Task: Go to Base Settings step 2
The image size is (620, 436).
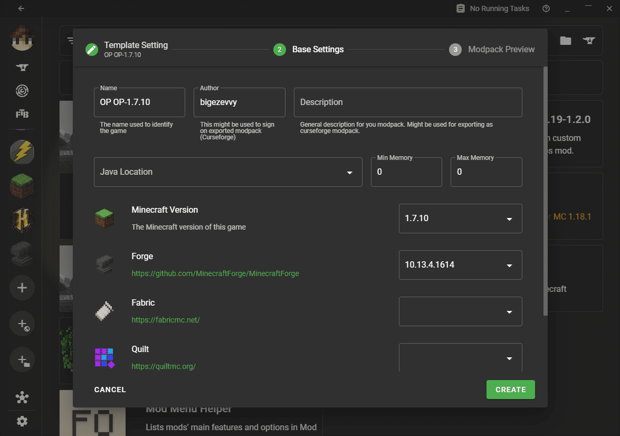Action: pyautogui.click(x=309, y=50)
